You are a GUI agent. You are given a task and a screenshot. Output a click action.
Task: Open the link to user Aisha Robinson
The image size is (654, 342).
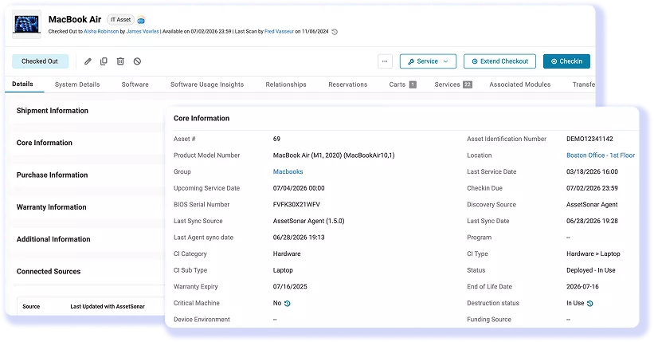(101, 31)
